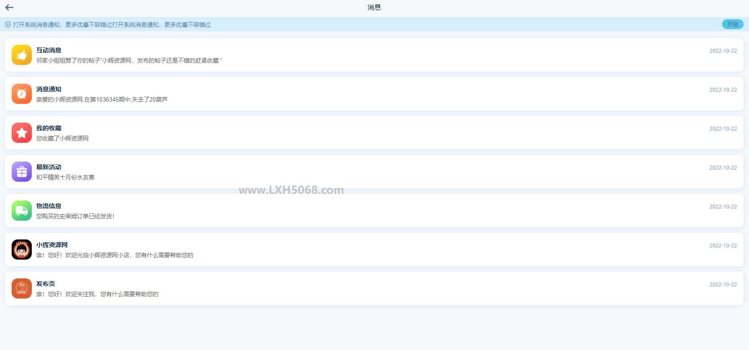Select the 发布页 chat title
Screen dimensions: 749x350
(x=46, y=284)
